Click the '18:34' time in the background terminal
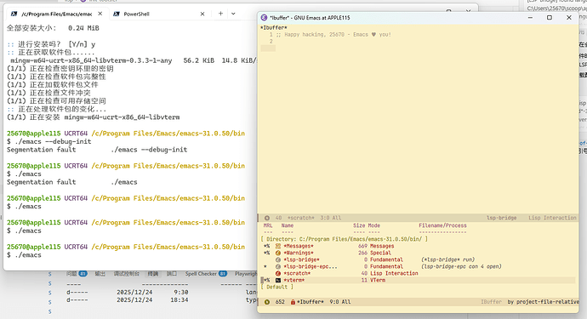This screenshot has height=319, width=587. point(180,300)
